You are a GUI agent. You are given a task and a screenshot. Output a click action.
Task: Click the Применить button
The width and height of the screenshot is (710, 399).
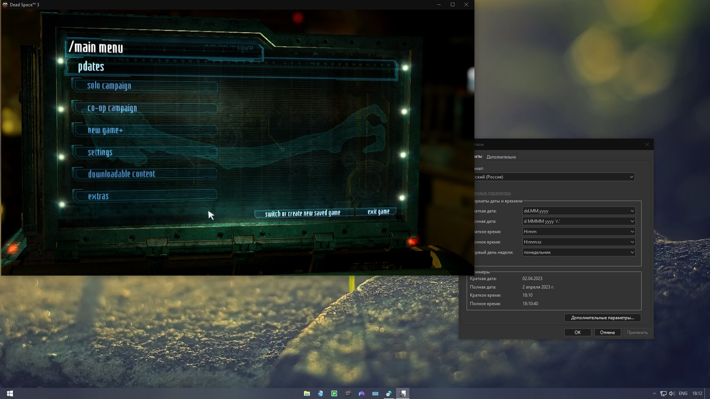click(637, 332)
